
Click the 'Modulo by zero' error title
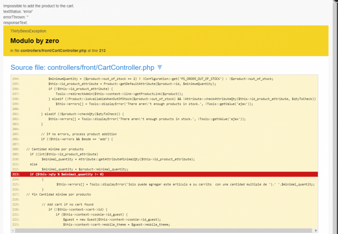coord(35,41)
